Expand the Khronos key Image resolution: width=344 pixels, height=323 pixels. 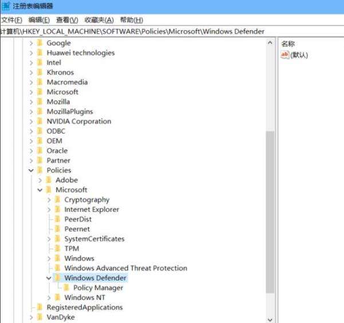(x=31, y=73)
